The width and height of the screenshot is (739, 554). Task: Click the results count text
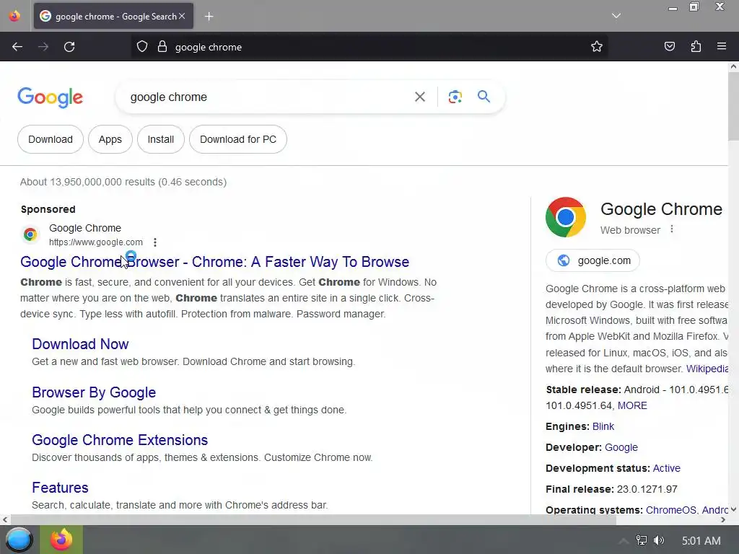[x=123, y=182]
